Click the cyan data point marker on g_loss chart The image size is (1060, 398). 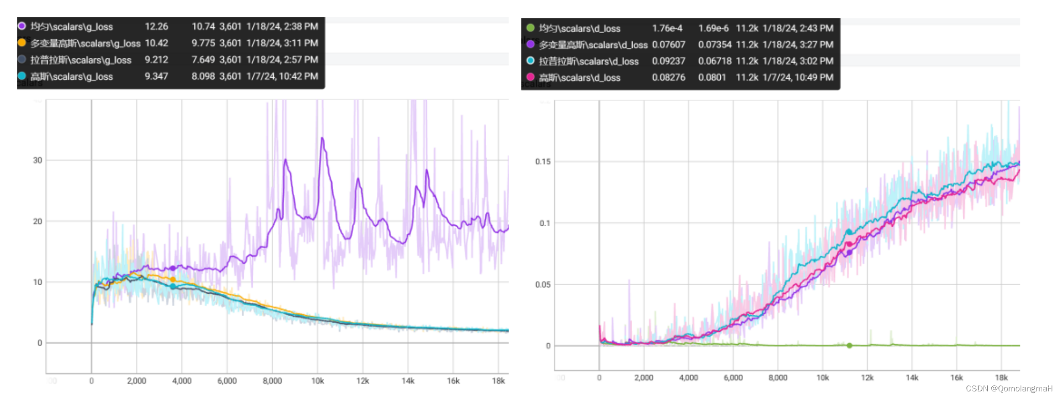pyautogui.click(x=173, y=287)
